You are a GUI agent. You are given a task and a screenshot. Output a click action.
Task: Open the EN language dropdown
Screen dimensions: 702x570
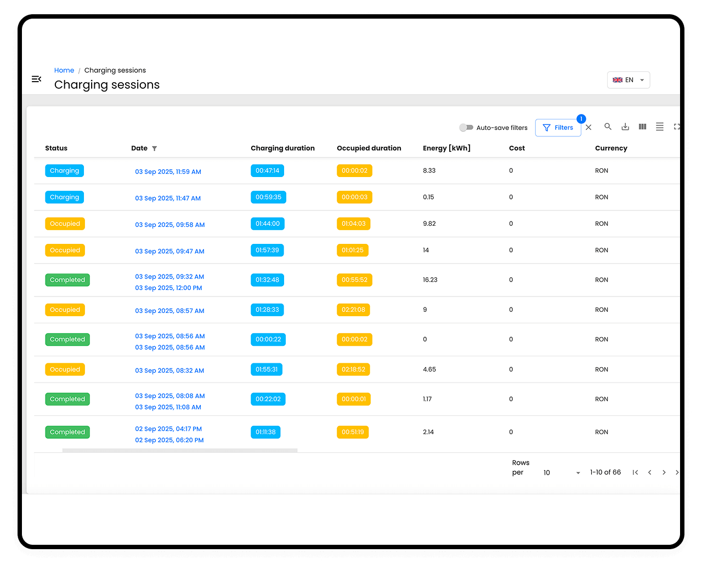[629, 80]
